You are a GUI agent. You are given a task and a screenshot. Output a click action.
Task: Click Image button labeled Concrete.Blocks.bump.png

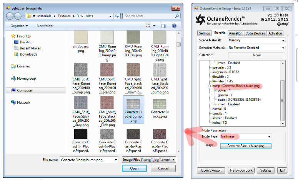pos(246,146)
